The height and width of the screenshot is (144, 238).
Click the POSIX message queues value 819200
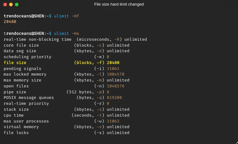tap(114, 98)
